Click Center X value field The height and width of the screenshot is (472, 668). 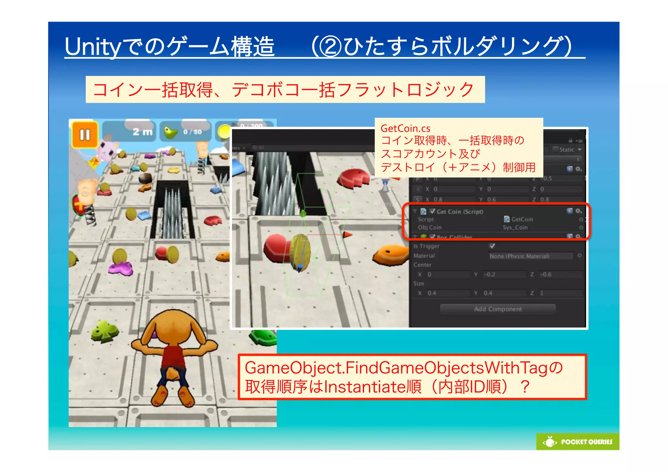click(448, 275)
